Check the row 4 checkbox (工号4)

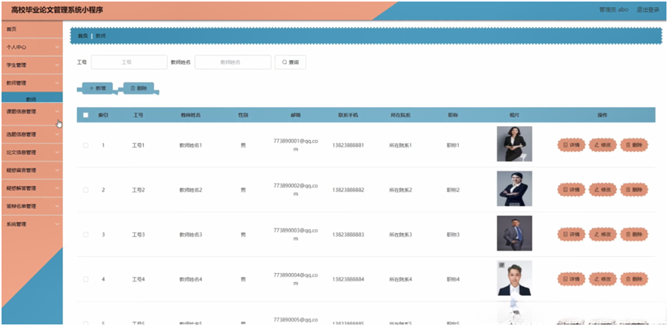pyautogui.click(x=85, y=279)
